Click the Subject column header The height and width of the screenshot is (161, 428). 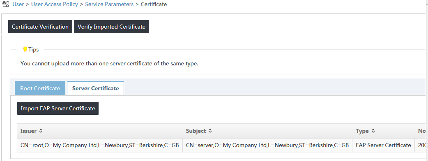point(267,131)
